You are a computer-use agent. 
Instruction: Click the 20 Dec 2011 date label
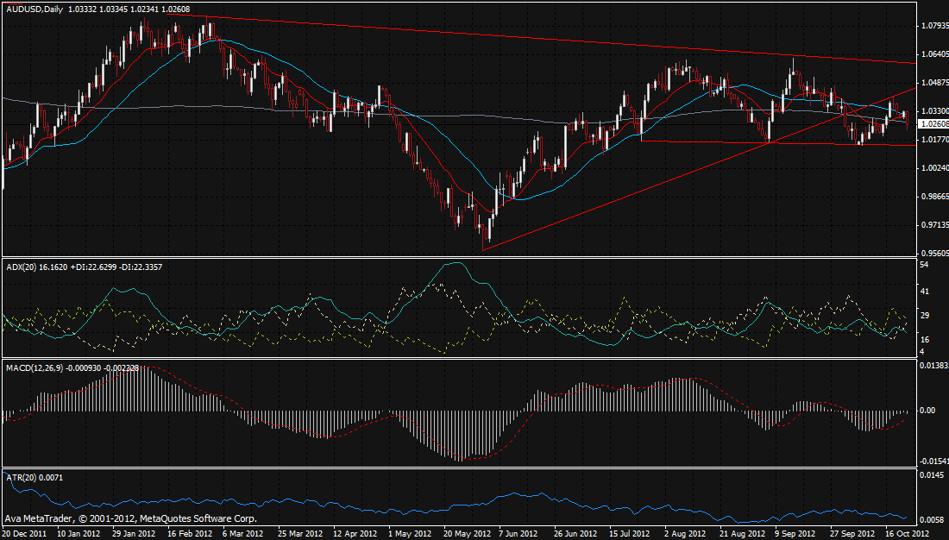coord(23,533)
